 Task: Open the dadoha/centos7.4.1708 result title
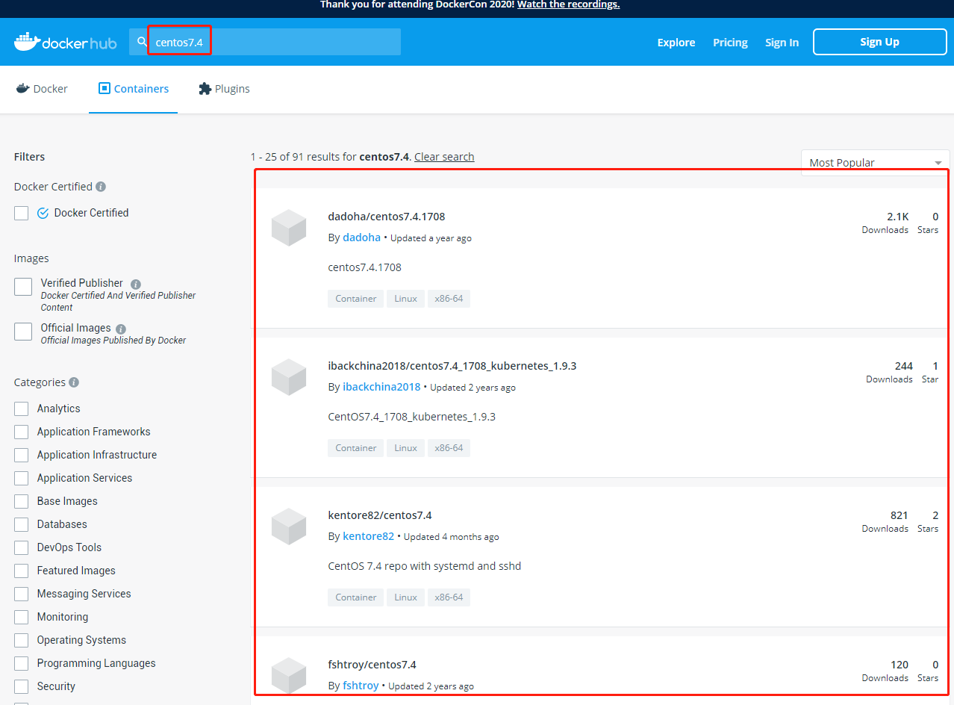click(387, 217)
